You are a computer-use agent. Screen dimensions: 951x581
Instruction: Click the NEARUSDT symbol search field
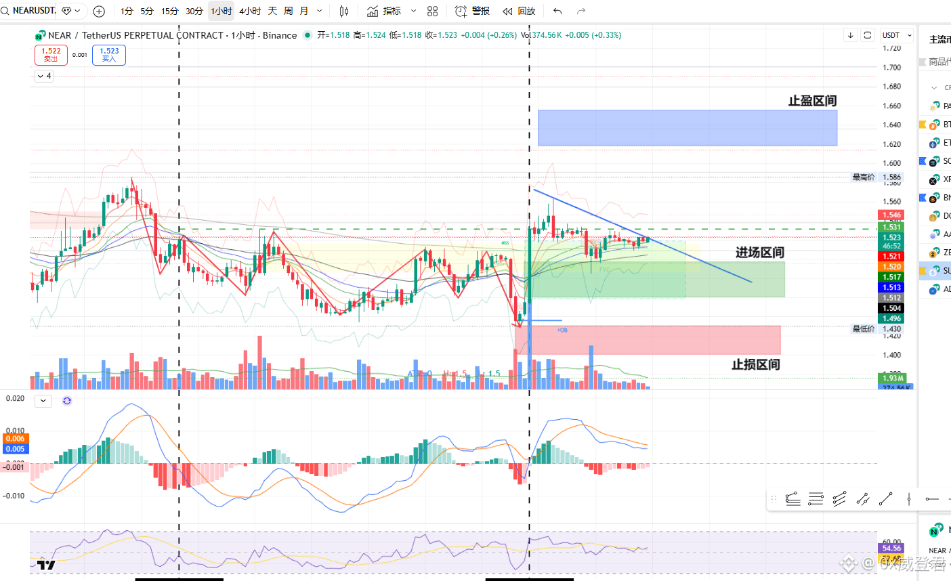[34, 11]
